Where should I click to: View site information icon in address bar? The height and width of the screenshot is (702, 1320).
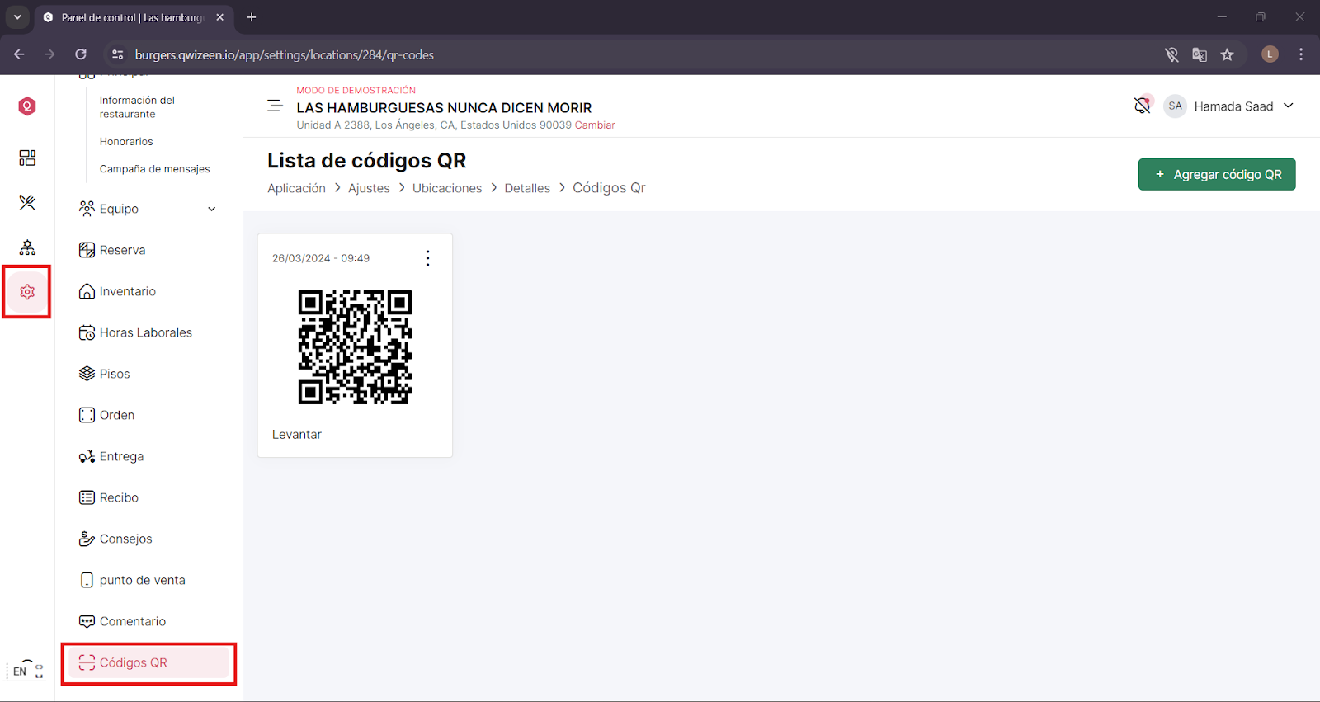tap(118, 54)
